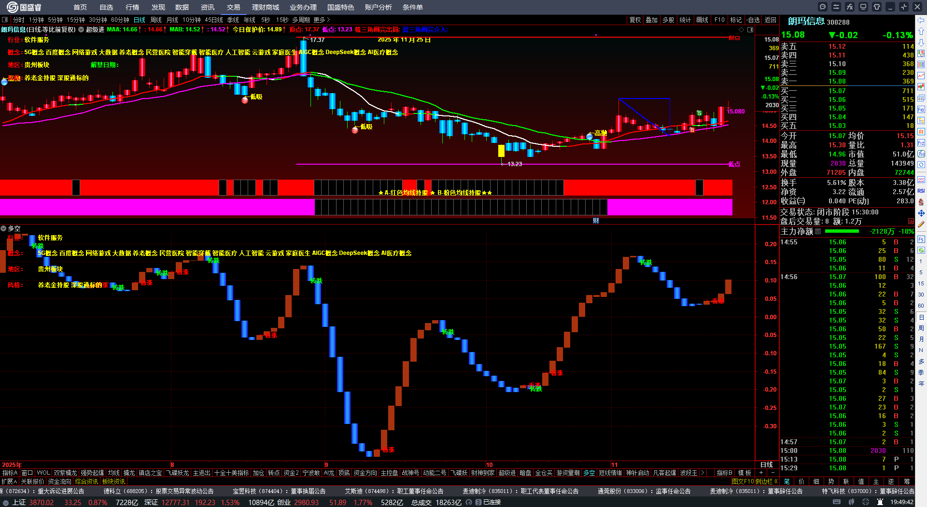Viewport: 927px width, 507px height.
Task: Click the green refresh icon in right sidebar
Action: click(x=921, y=250)
